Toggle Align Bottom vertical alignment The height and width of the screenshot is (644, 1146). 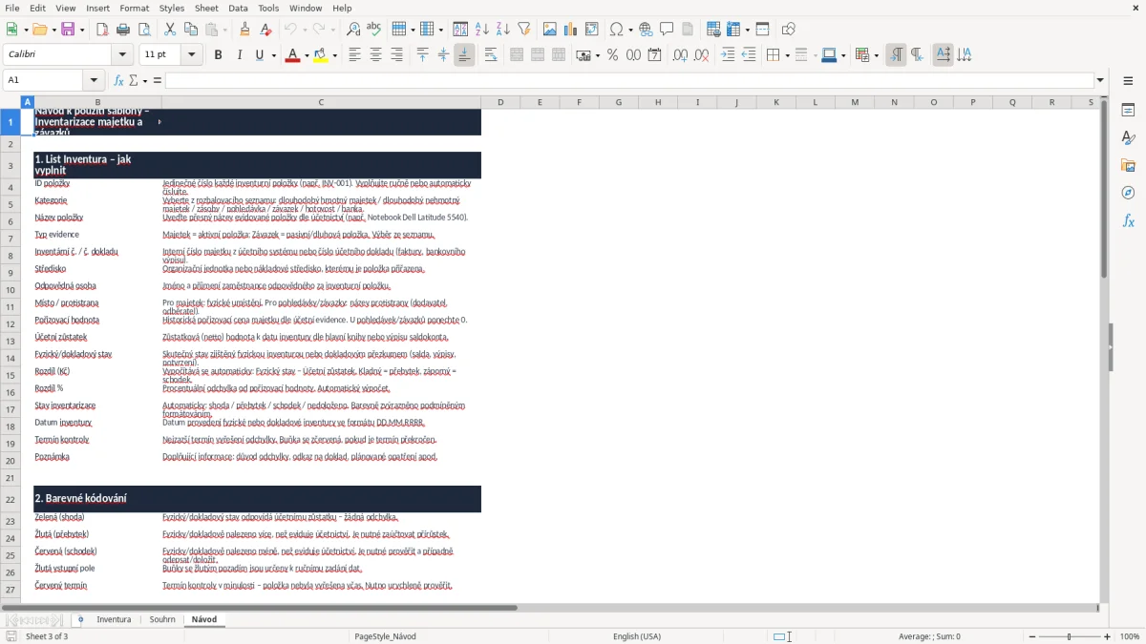coord(464,55)
